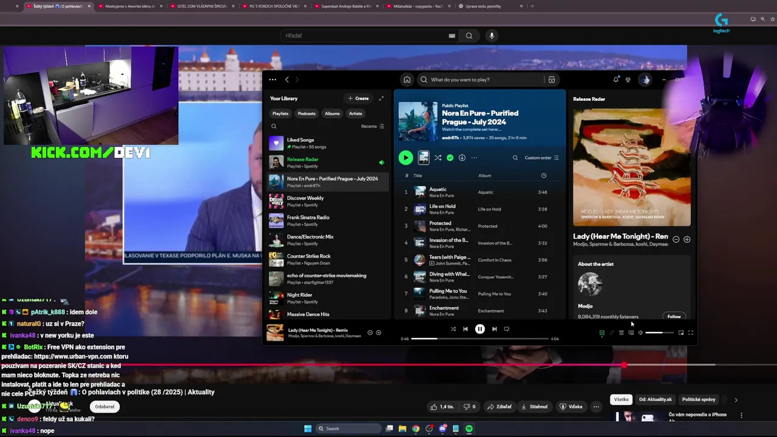Filter library by Podcasts
The width and height of the screenshot is (777, 437).
(307, 113)
